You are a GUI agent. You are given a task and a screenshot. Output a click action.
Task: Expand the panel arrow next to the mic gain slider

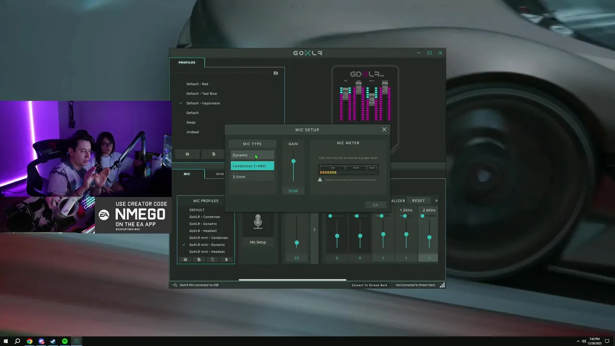[x=315, y=230]
